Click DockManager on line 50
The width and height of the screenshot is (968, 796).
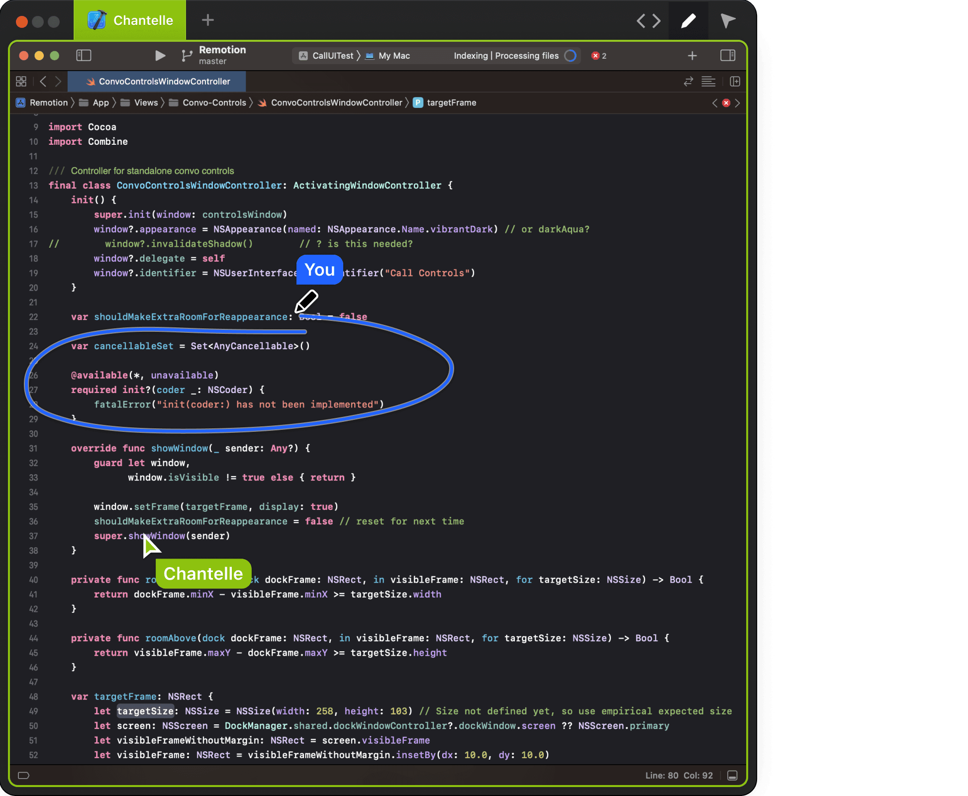click(x=256, y=726)
